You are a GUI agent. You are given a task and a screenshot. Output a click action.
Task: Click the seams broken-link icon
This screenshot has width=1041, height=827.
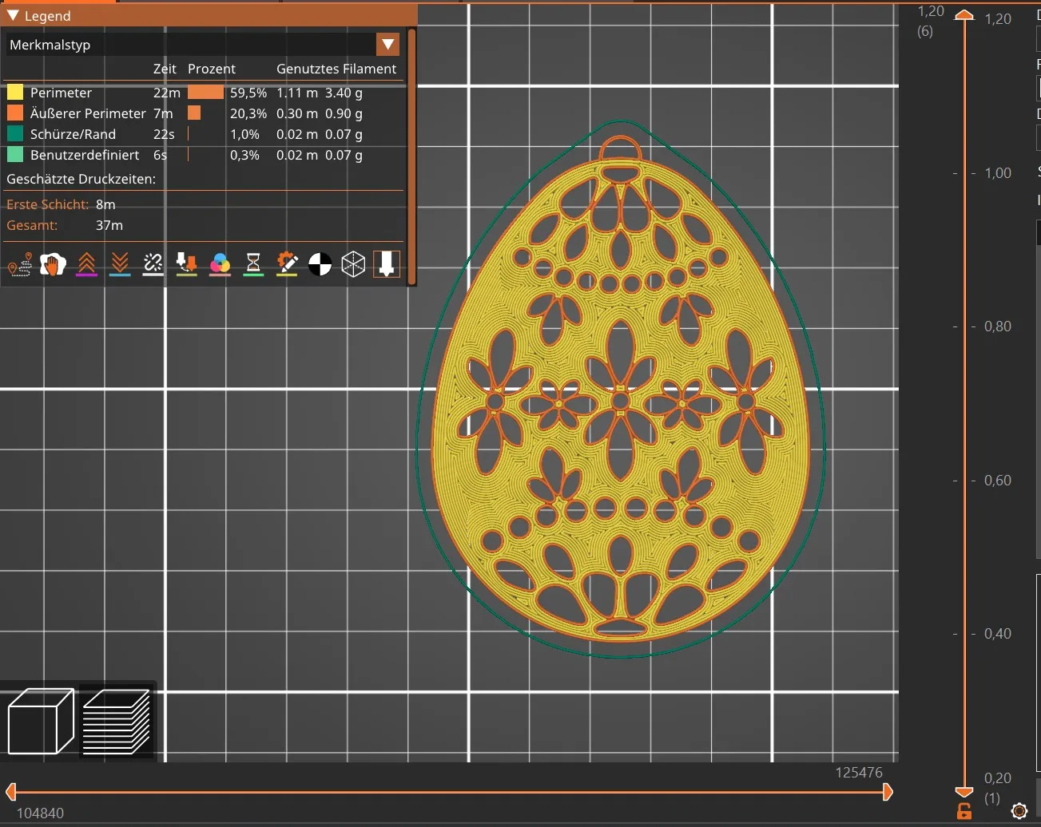click(153, 264)
